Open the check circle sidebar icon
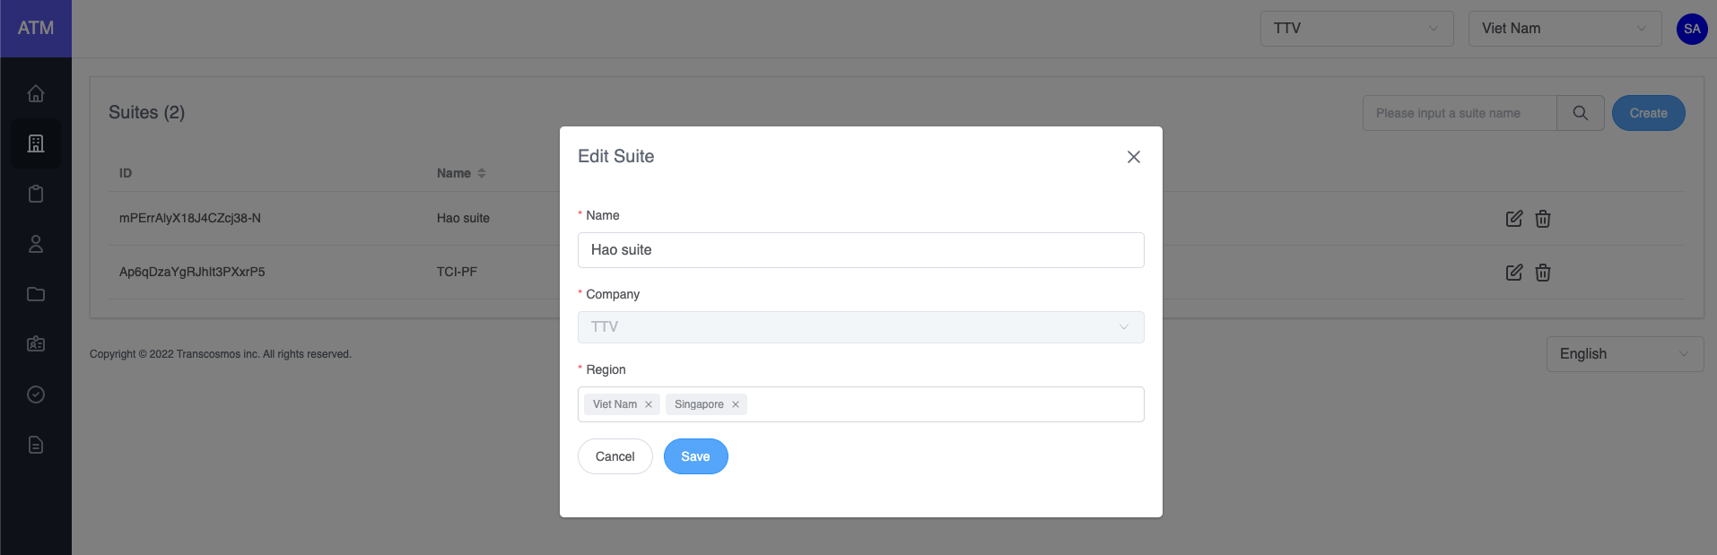This screenshot has width=1717, height=555. [x=36, y=395]
